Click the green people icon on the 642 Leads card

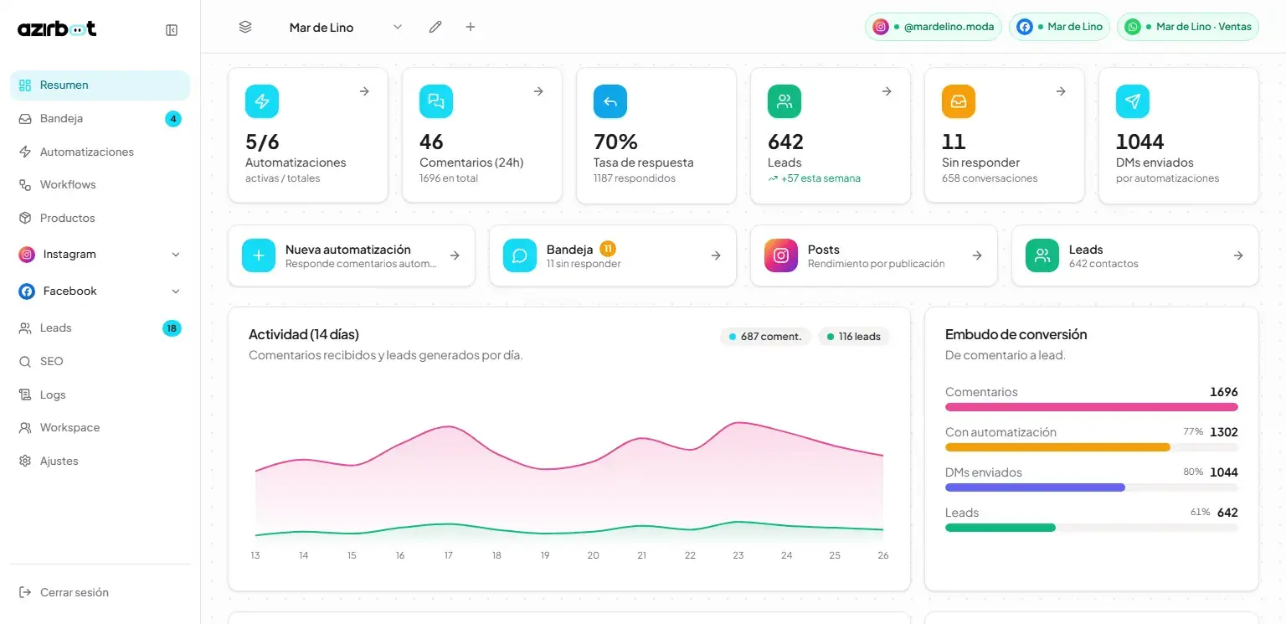(784, 101)
